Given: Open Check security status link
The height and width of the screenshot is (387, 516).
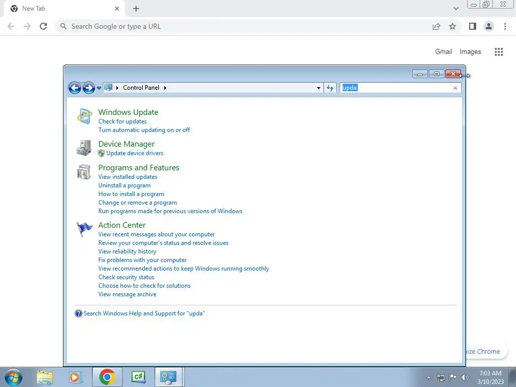Looking at the screenshot, I should tap(126, 277).
